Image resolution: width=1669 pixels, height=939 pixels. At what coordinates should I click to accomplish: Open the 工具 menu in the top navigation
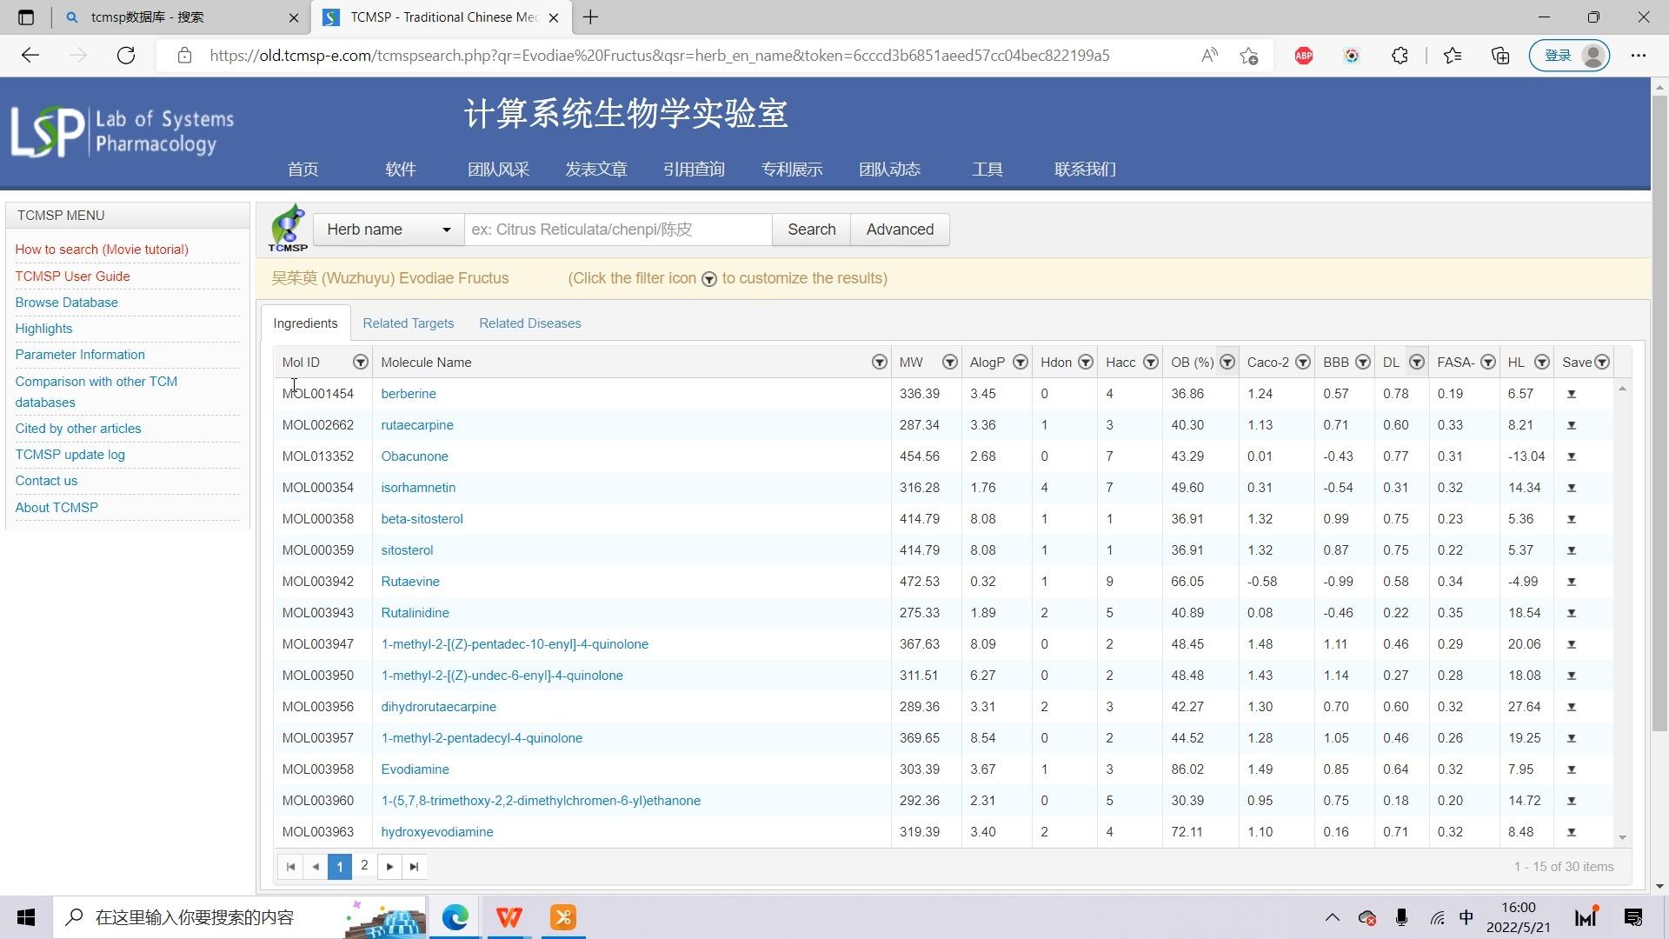point(987,169)
